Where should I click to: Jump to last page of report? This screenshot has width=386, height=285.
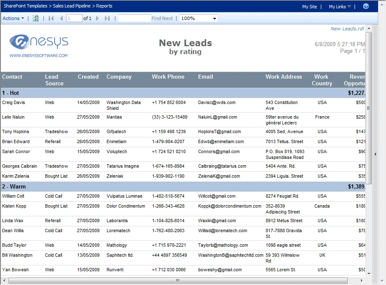pos(107,18)
